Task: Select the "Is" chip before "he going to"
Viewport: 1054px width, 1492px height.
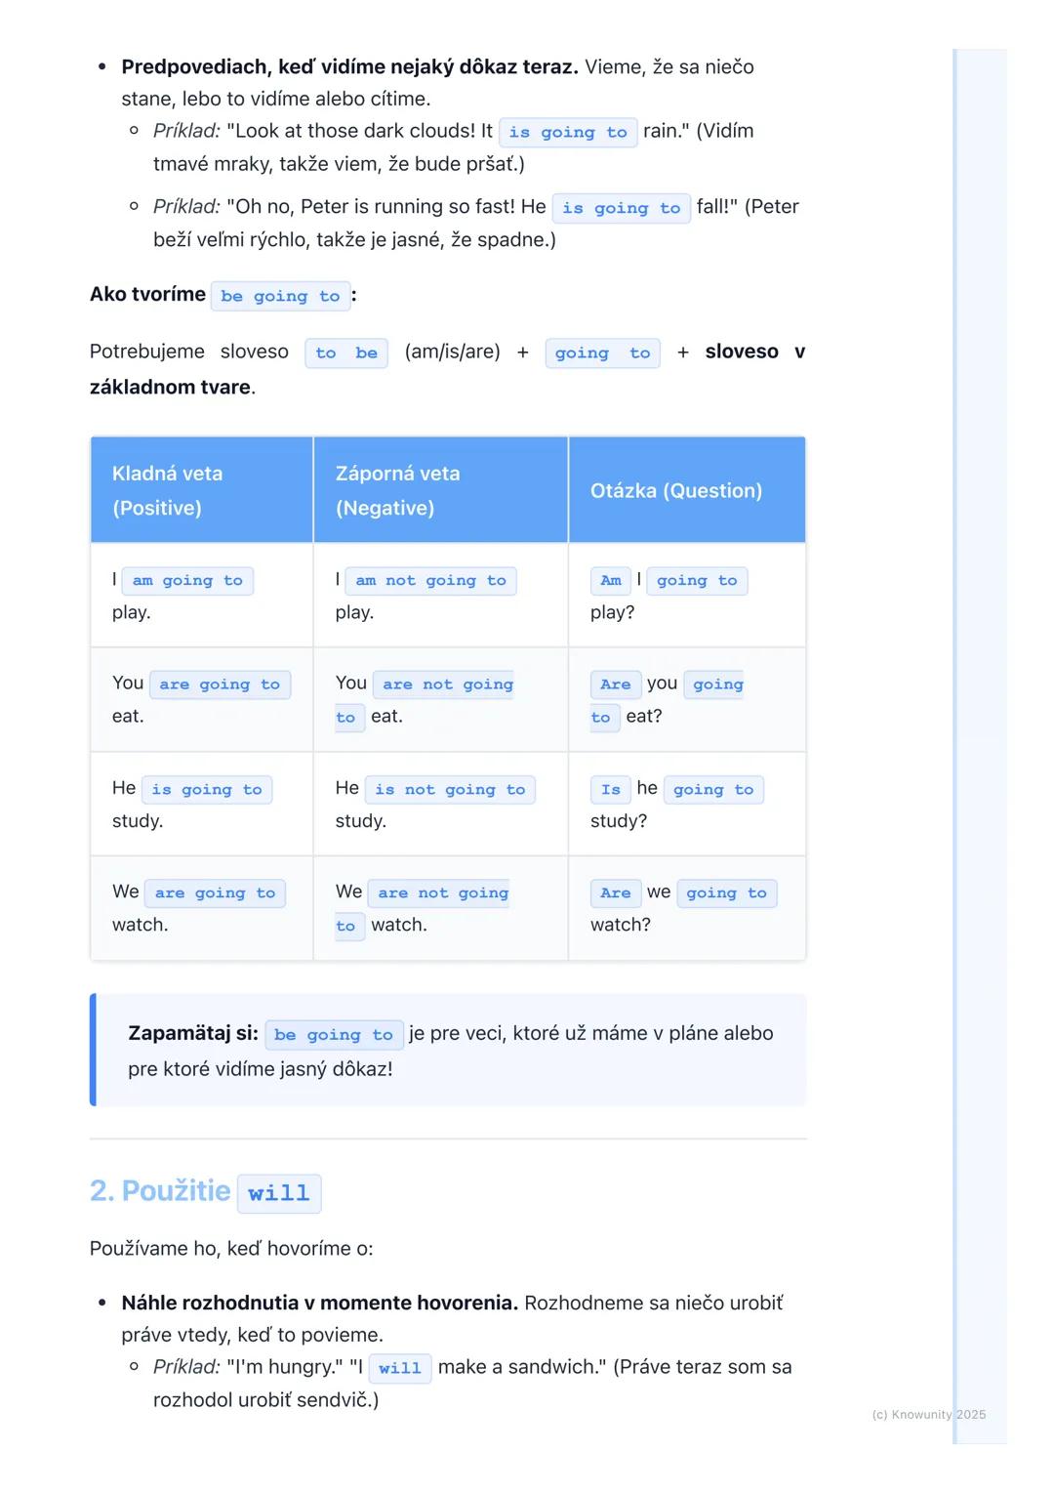Action: coord(611,790)
